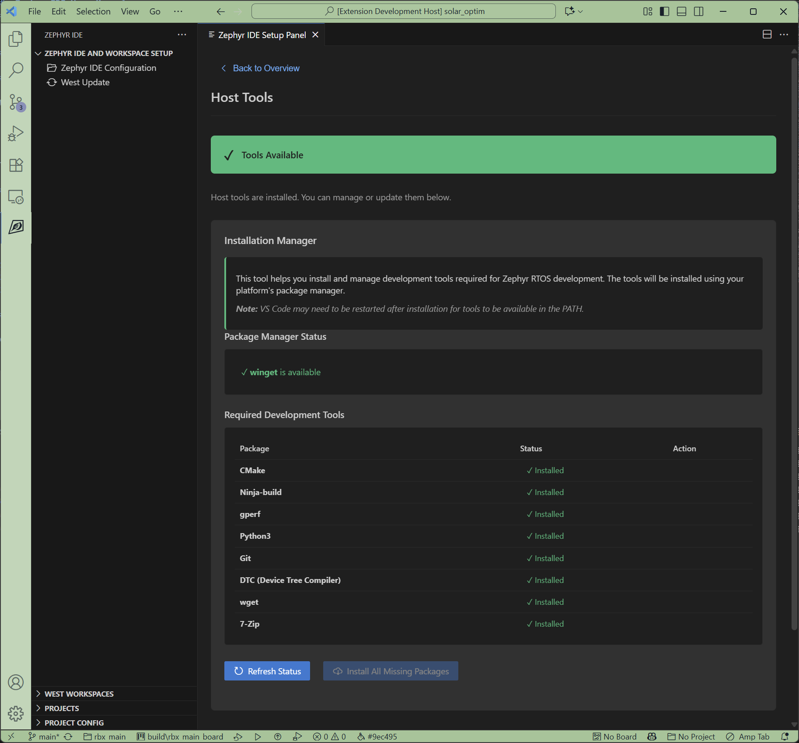Click the No Board status bar item
The height and width of the screenshot is (743, 799).
614,736
